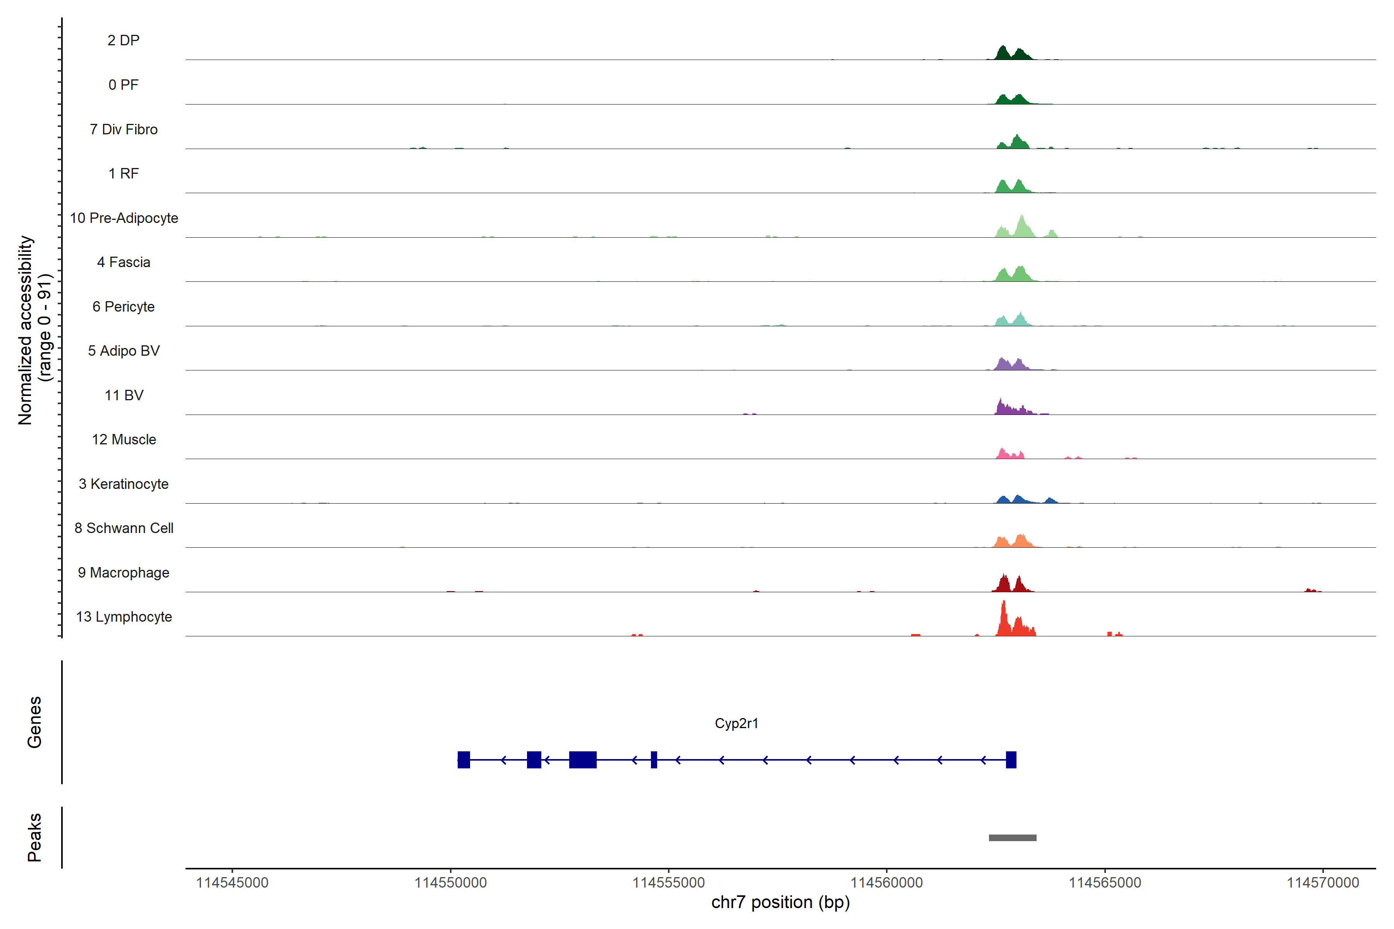Click the rightmost Cyp2r1 exon at gene start
1394x929 pixels.
coord(1011,759)
